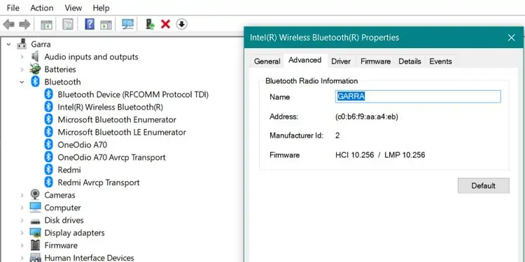Expand the Firmware category
The image size is (525, 262).
click(22, 245)
